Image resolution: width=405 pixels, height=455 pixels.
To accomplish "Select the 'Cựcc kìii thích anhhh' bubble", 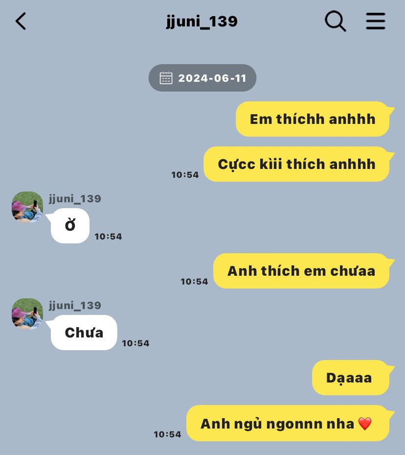I will pos(297,164).
